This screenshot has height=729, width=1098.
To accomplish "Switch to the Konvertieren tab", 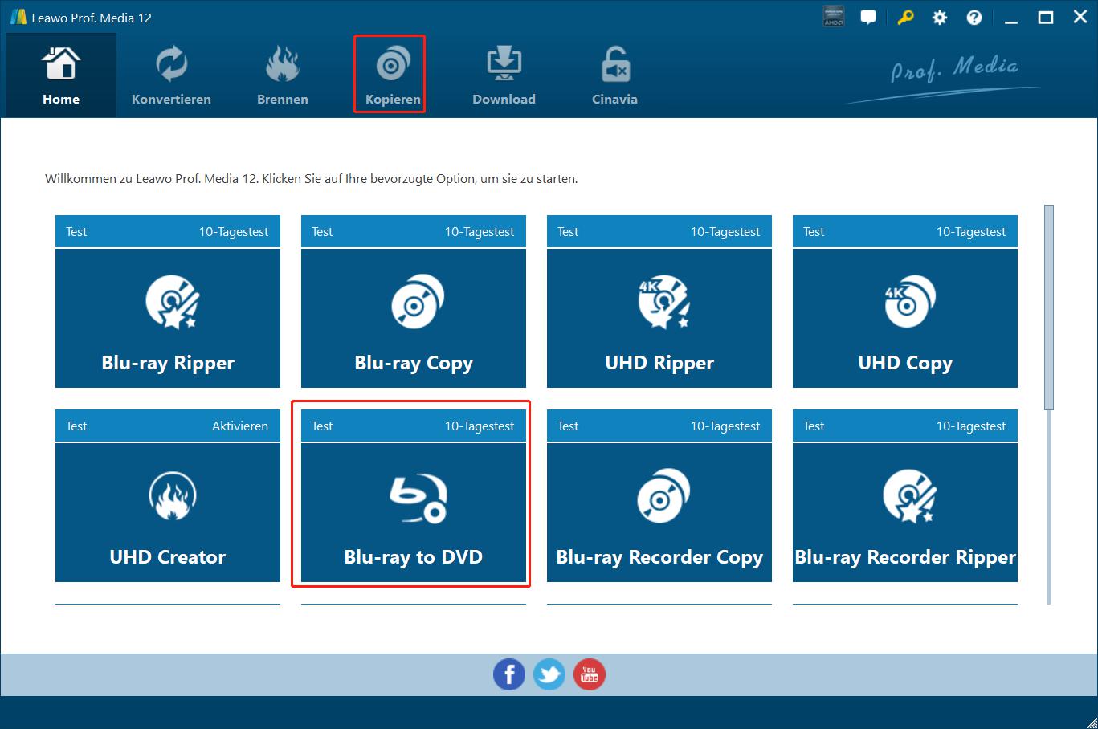I will tap(171, 77).
